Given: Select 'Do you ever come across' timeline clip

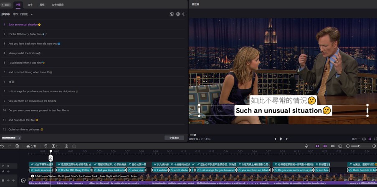Looking at the screenshot, I should [293, 170].
